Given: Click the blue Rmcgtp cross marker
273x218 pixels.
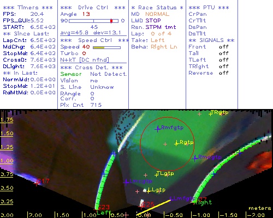Looking at the screenshot, I should coord(195,158).
